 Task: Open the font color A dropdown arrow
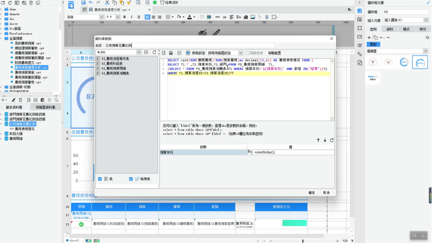194,17
